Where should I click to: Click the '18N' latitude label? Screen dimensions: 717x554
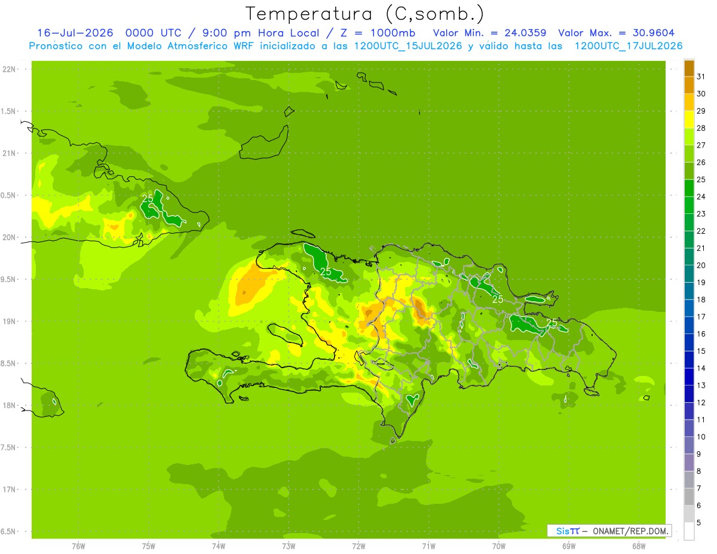[x=9, y=406]
